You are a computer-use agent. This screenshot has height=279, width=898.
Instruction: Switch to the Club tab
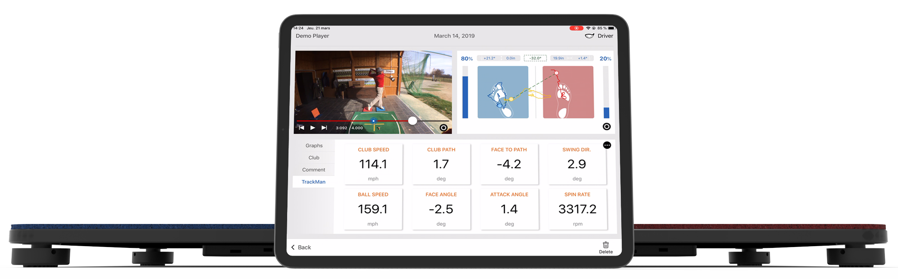tap(314, 158)
